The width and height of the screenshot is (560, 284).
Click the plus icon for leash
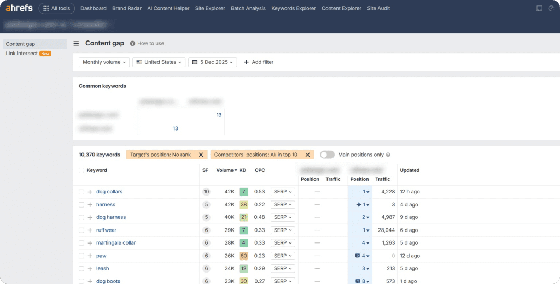click(90, 269)
